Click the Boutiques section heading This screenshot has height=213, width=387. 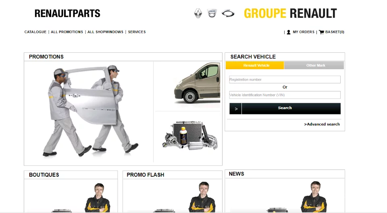[44, 175]
